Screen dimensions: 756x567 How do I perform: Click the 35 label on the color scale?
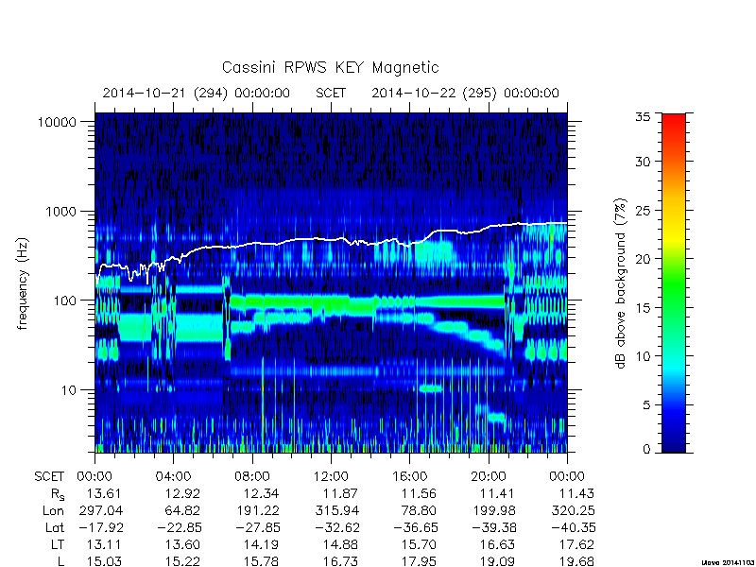(x=643, y=117)
